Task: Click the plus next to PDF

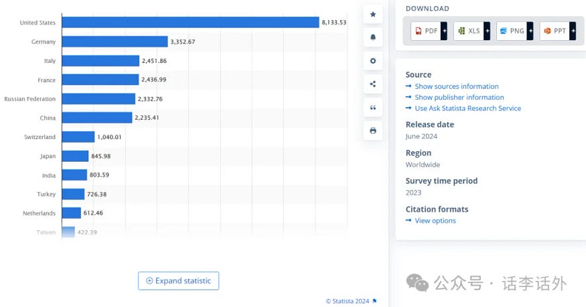Action: coord(444,31)
